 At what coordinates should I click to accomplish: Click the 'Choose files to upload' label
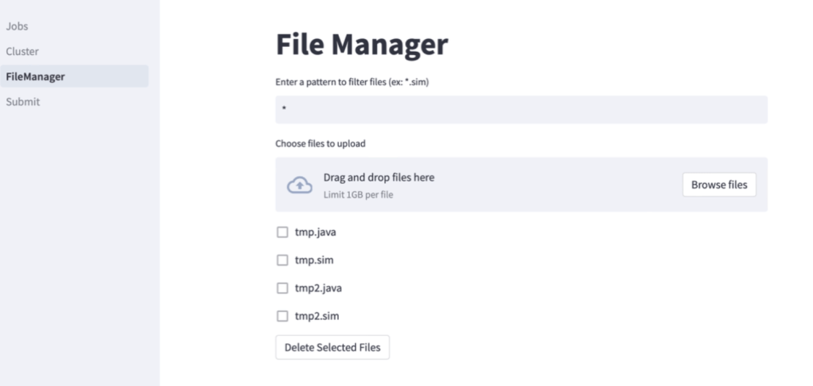[x=320, y=144]
